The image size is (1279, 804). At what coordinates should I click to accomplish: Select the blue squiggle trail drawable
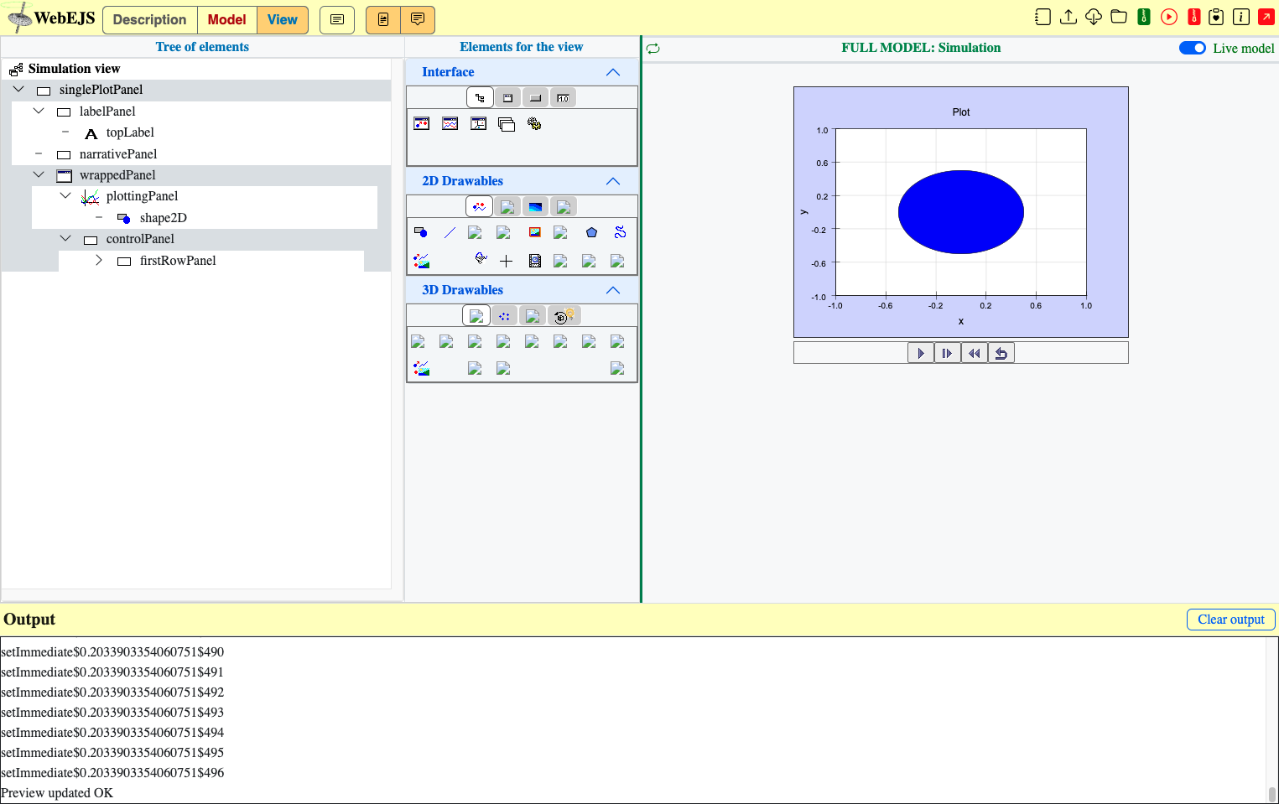[x=620, y=232]
